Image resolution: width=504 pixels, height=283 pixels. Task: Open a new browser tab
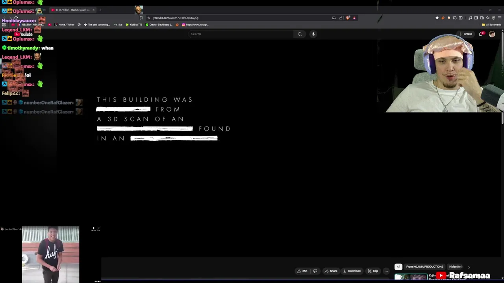(100, 10)
